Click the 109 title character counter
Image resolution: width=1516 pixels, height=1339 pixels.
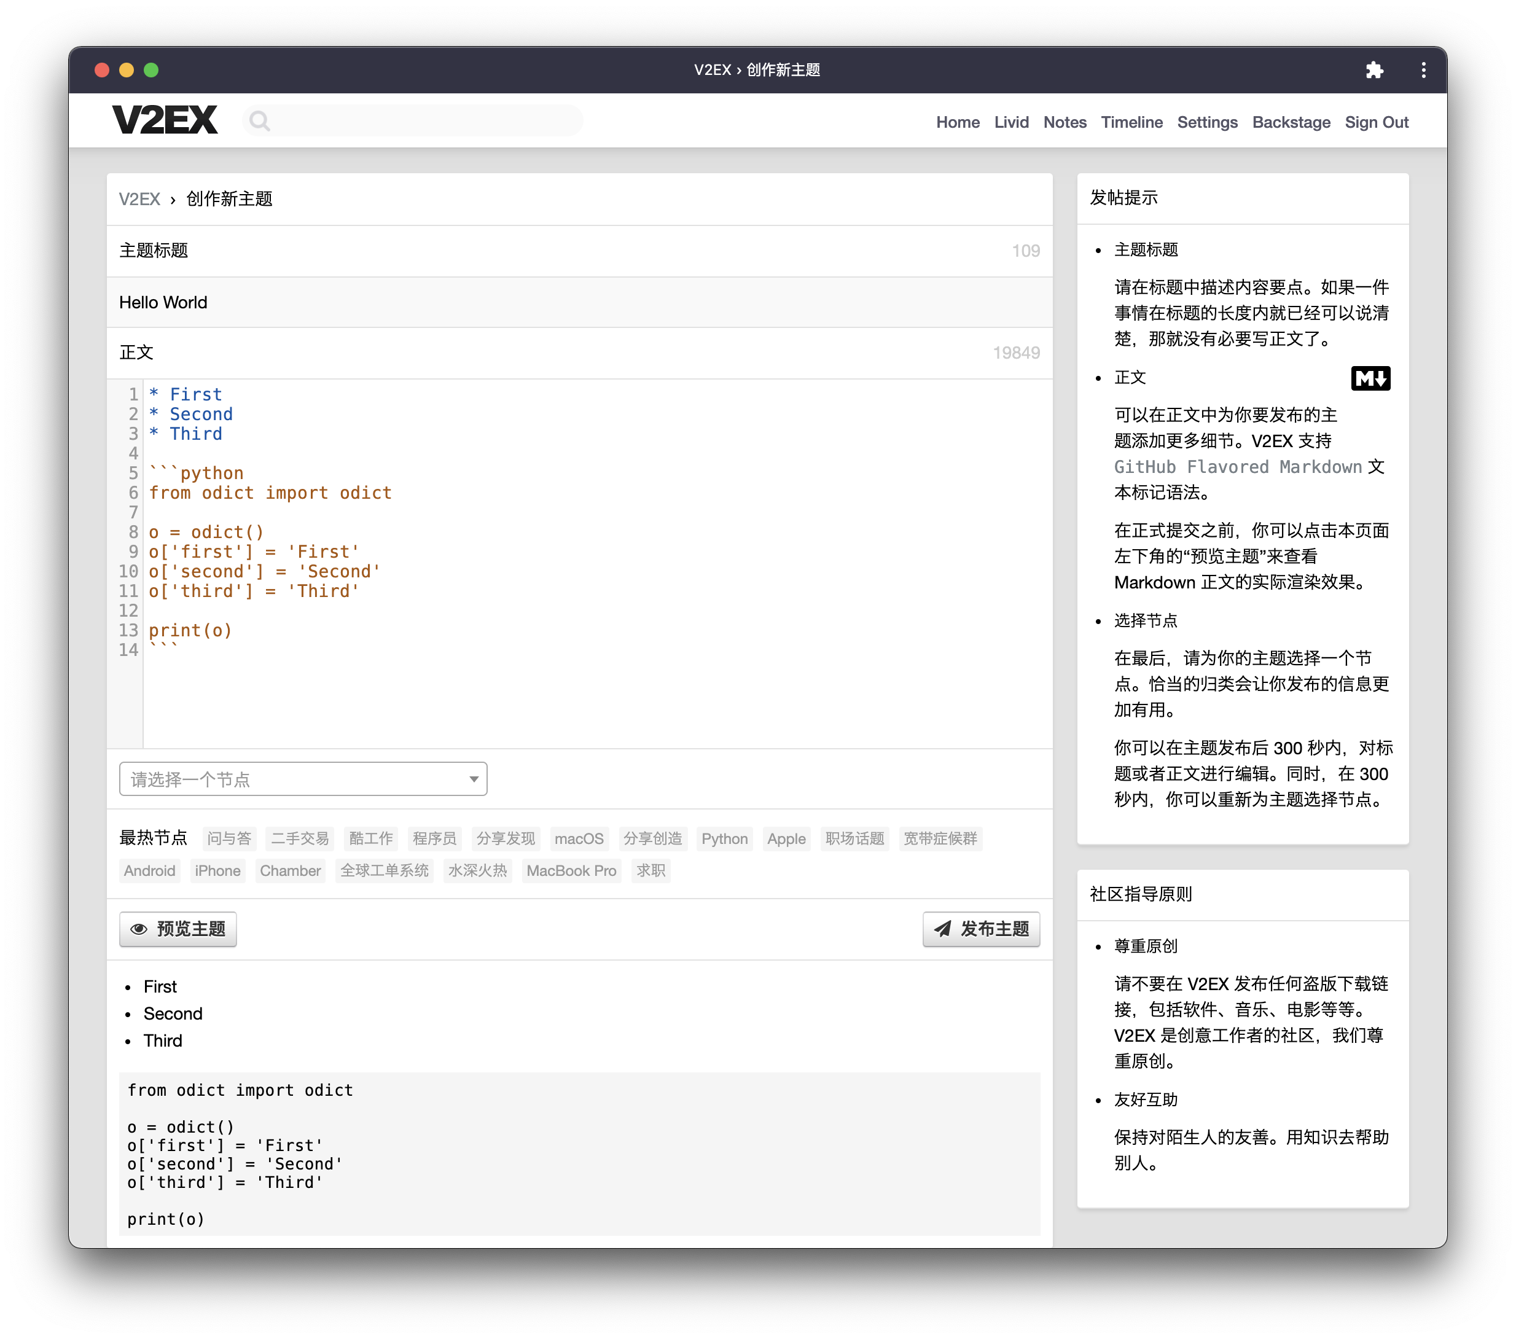tap(1026, 251)
